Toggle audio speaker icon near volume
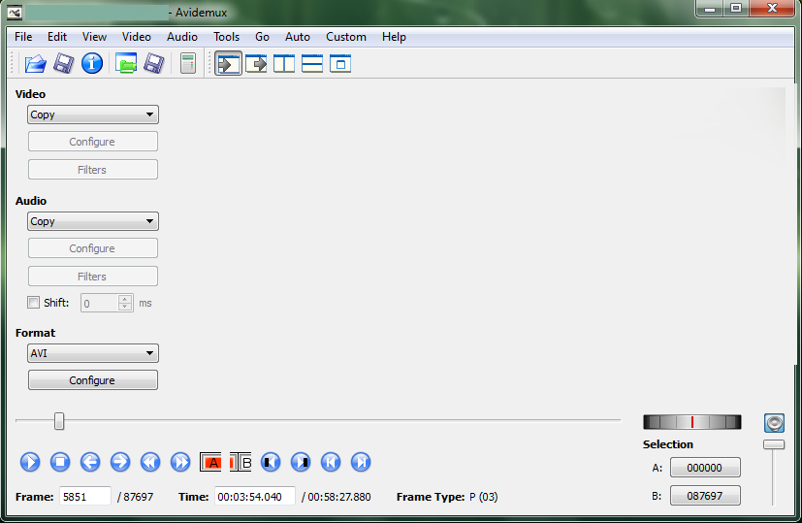 click(x=774, y=423)
